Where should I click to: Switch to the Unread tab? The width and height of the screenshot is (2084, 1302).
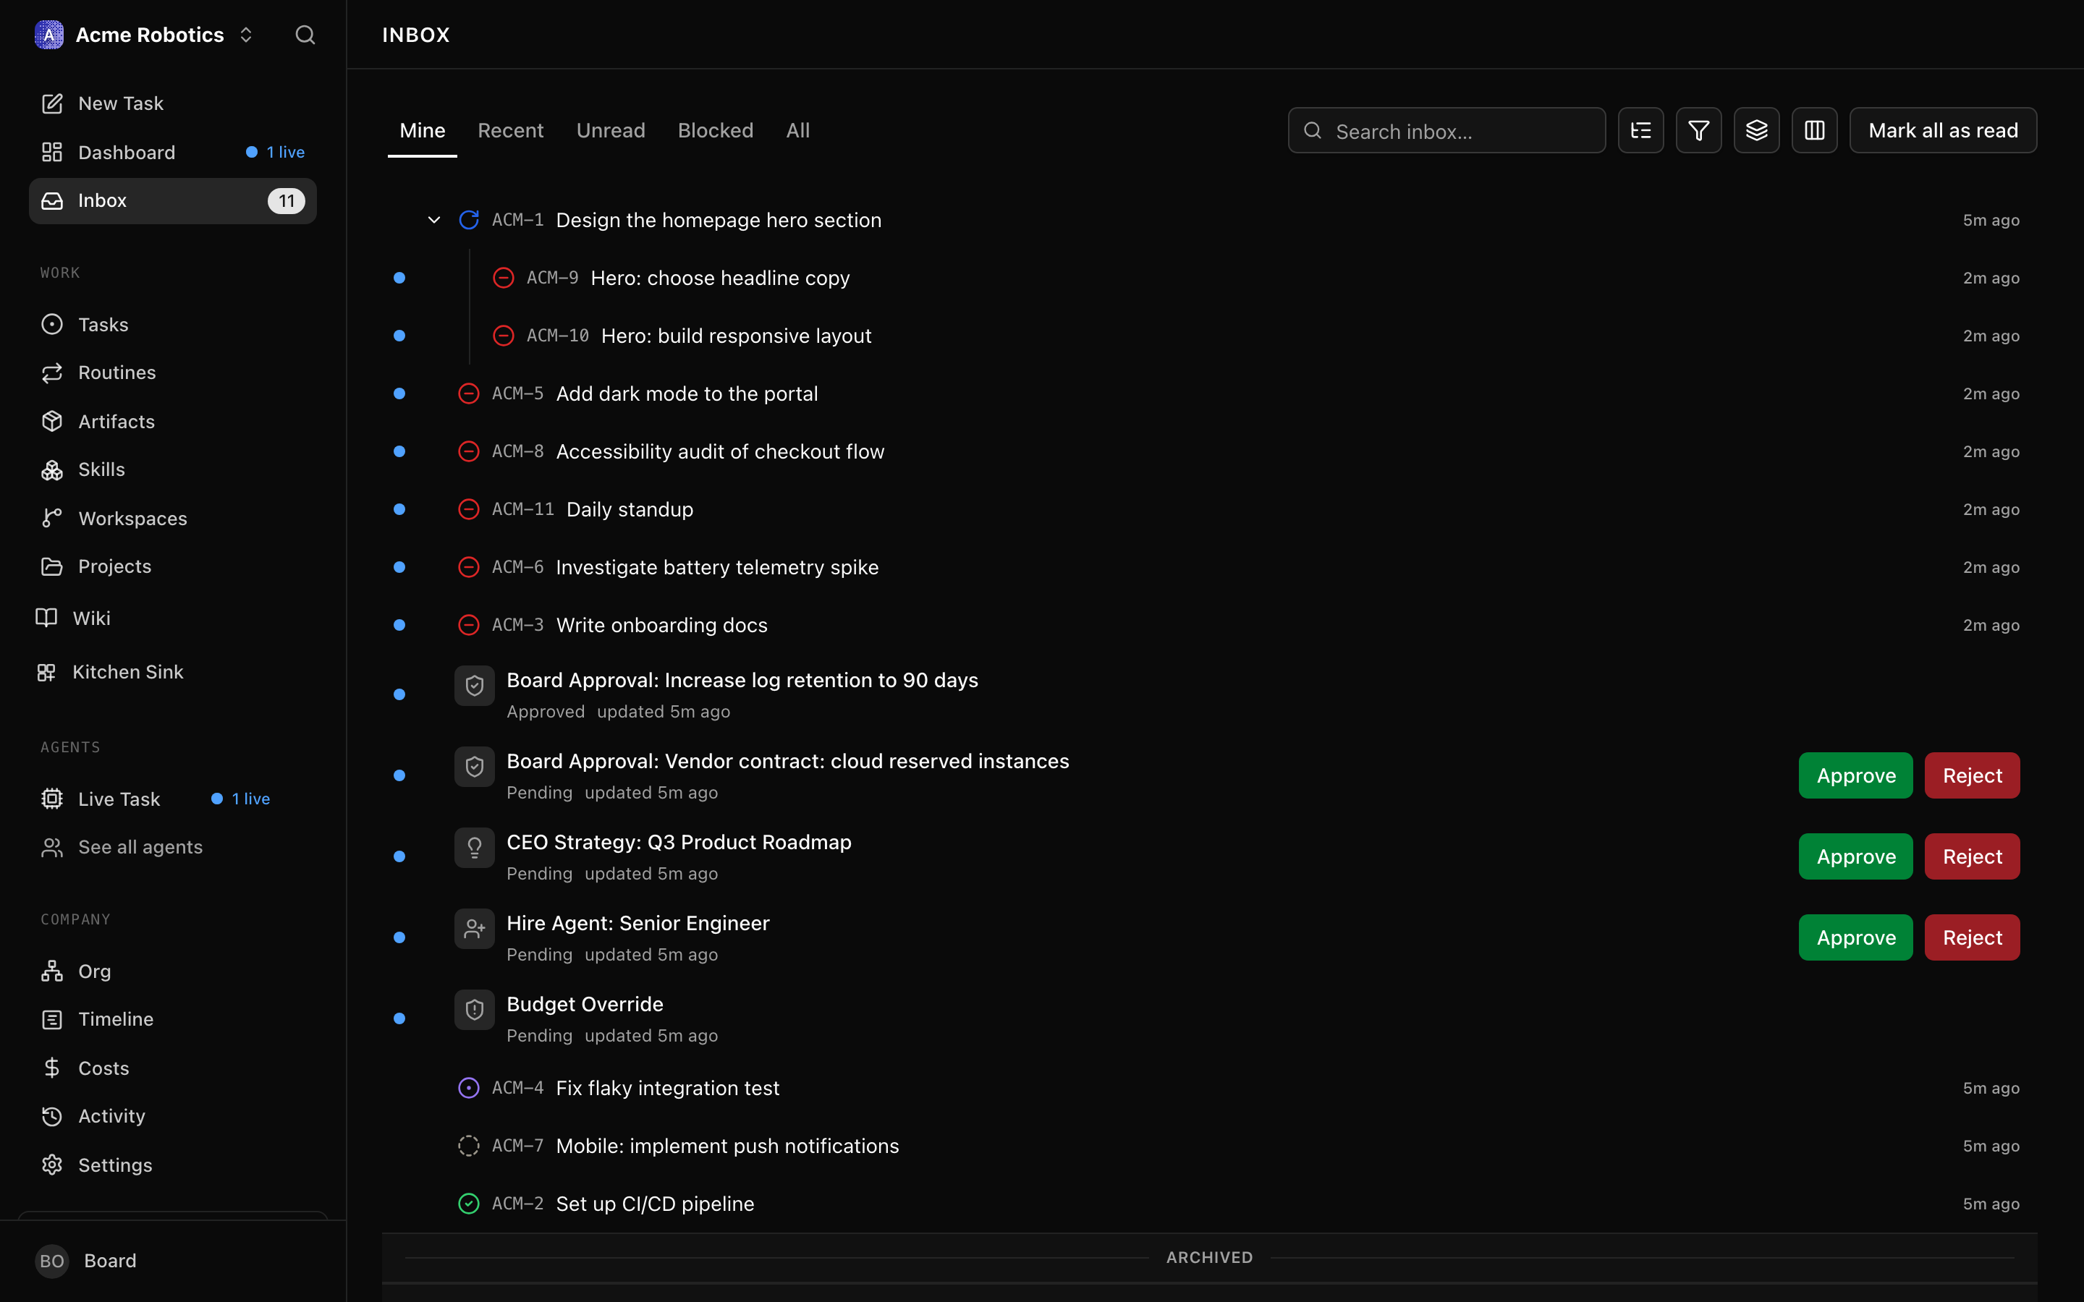point(611,130)
